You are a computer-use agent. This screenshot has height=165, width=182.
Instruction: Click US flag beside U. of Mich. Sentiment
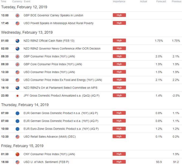click(18, 162)
